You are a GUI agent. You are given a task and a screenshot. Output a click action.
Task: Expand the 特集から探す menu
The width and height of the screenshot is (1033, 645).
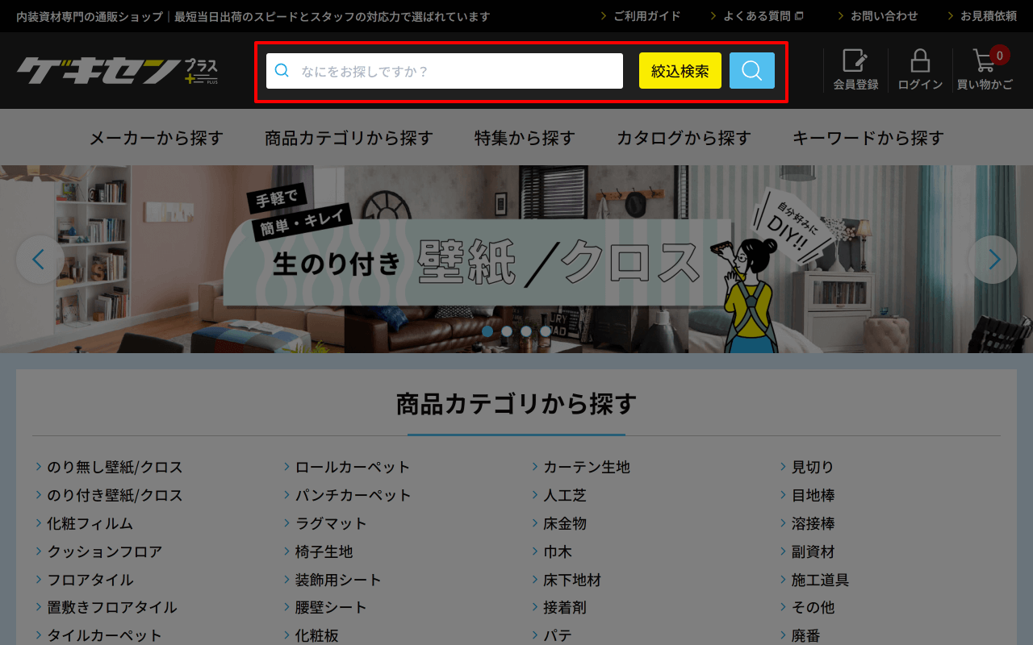525,138
